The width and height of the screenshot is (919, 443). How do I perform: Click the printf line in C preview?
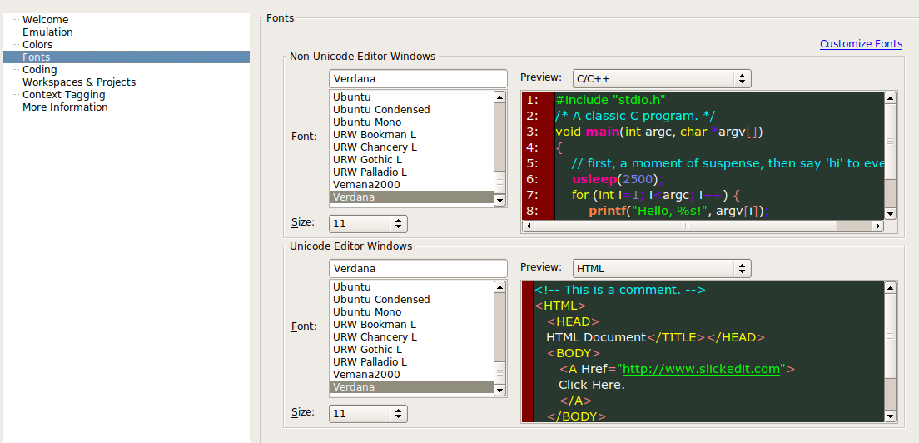678,211
